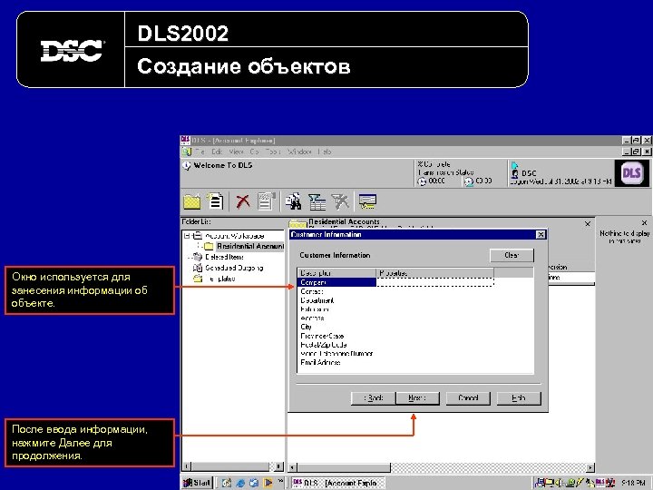Click the document icon left of File menu
This screenshot has width=653, height=490.
tap(186, 152)
